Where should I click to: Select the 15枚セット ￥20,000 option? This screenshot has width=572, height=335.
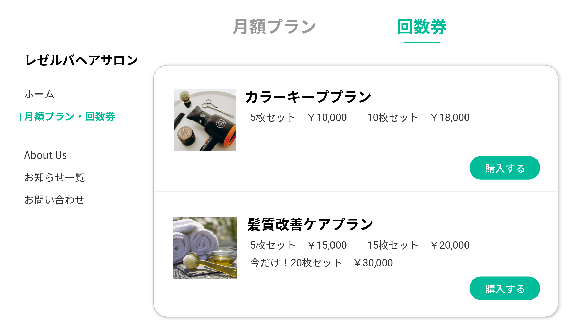[x=418, y=245]
